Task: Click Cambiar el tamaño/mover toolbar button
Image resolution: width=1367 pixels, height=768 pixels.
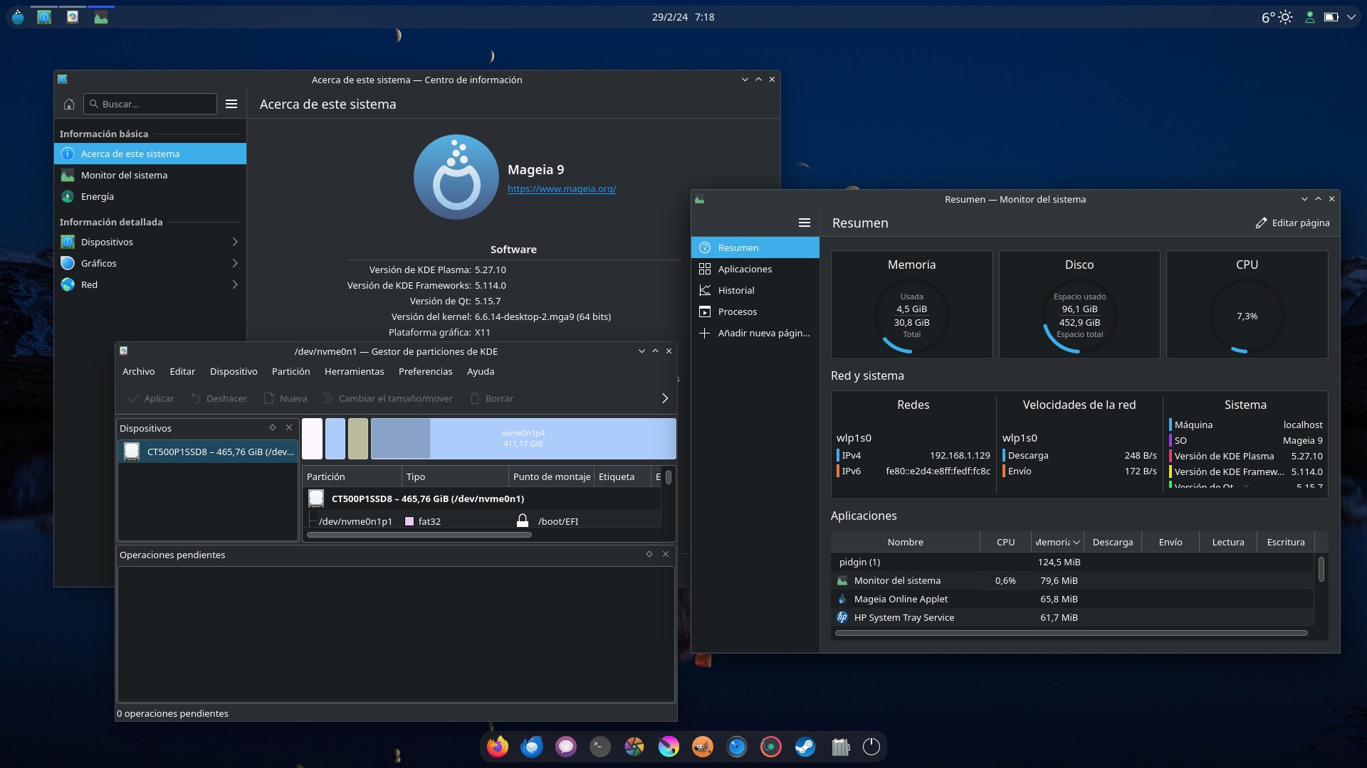Action: [388, 398]
